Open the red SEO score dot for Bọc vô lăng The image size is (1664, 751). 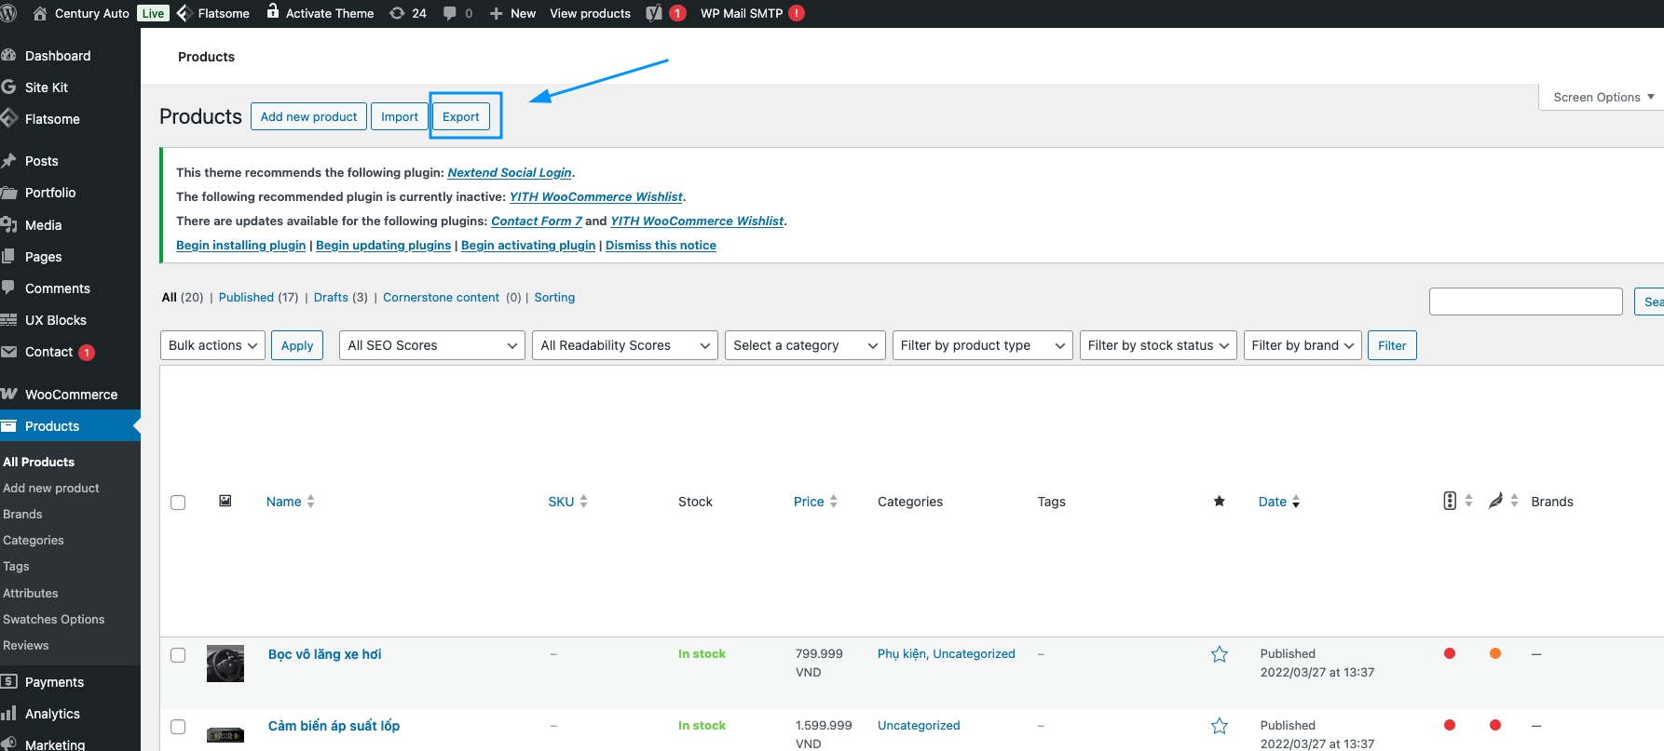[x=1450, y=653]
